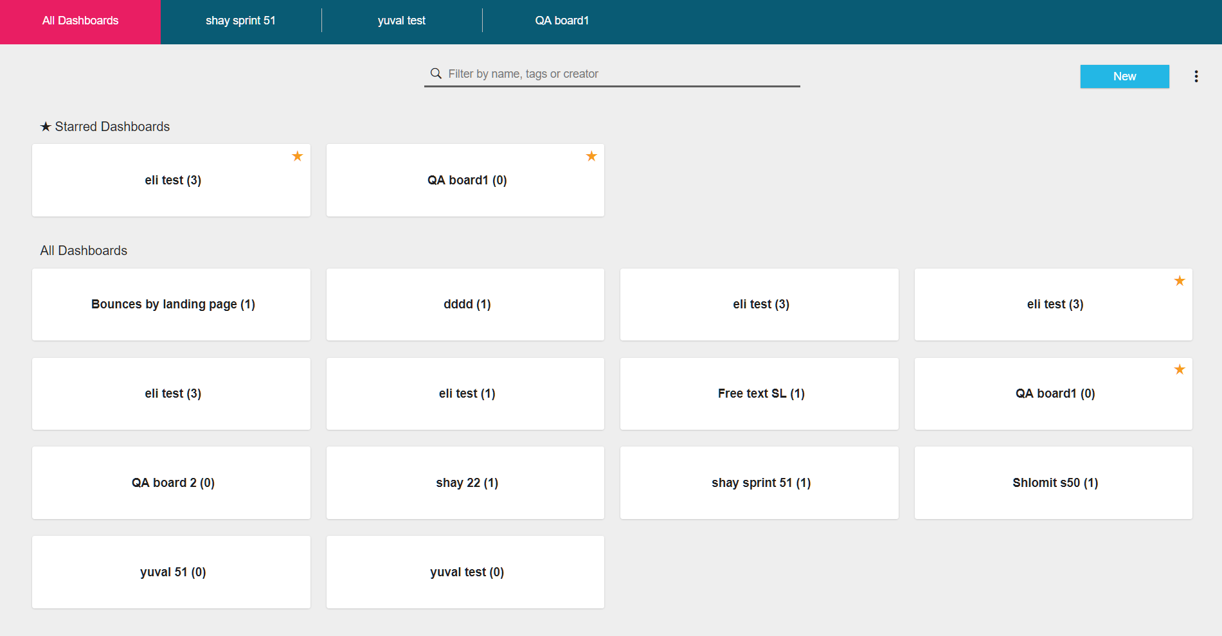1222x636 pixels.
Task: Open the yuval test tab
Action: [401, 20]
